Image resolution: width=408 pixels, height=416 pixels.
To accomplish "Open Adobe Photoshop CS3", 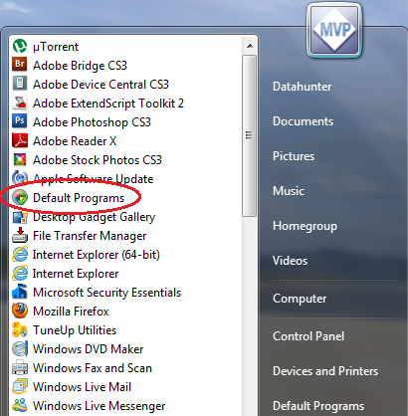I will (x=82, y=122).
